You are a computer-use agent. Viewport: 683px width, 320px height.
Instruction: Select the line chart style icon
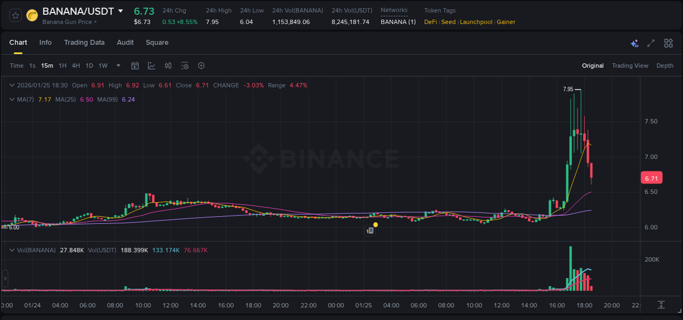[151, 66]
